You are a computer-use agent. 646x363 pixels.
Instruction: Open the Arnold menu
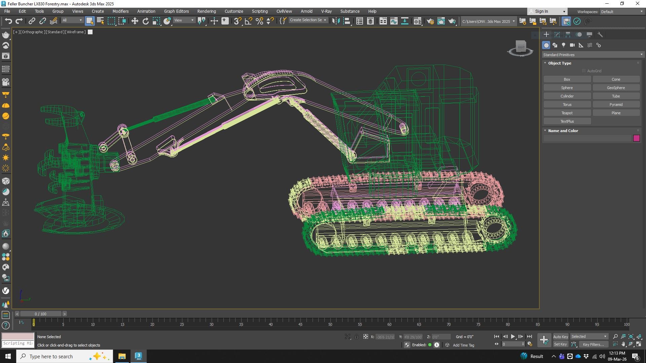307,11
